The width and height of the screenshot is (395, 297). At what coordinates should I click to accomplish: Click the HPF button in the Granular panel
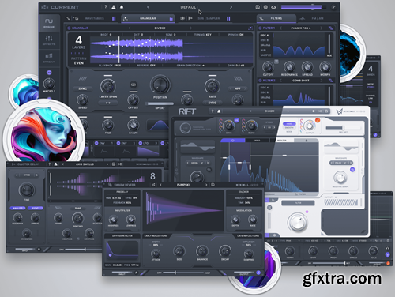238,88
